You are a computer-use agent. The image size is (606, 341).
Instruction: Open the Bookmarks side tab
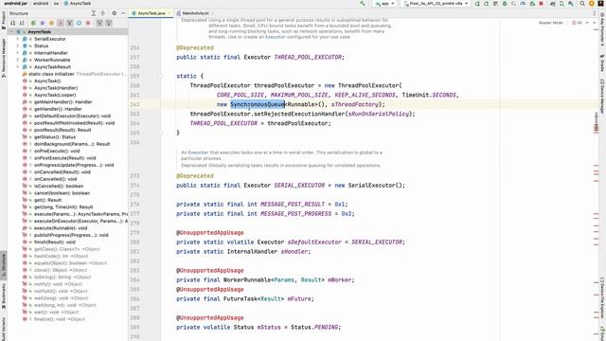point(4,296)
